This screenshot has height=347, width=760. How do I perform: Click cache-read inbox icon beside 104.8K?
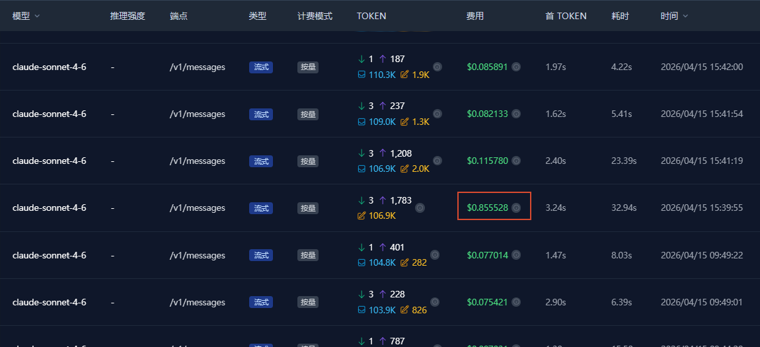tap(361, 263)
